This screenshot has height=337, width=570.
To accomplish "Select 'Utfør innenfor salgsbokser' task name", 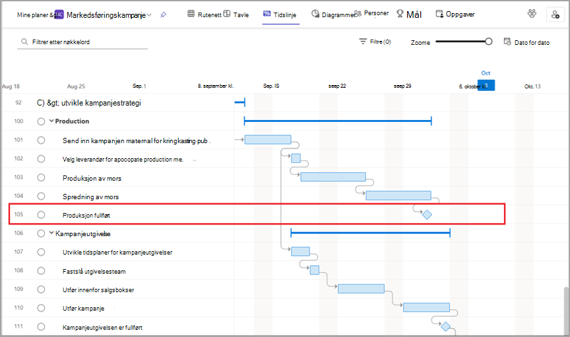I will tap(98, 290).
